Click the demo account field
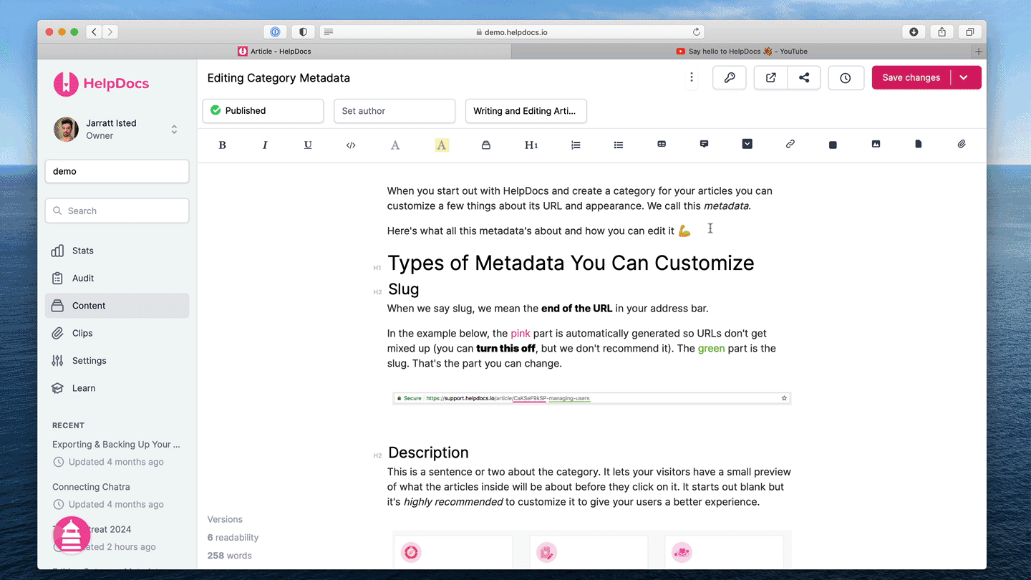Viewport: 1031px width, 580px height. click(117, 171)
